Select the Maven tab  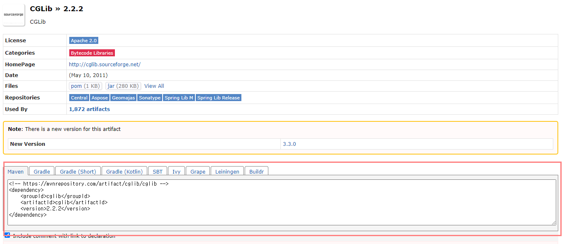click(x=16, y=171)
